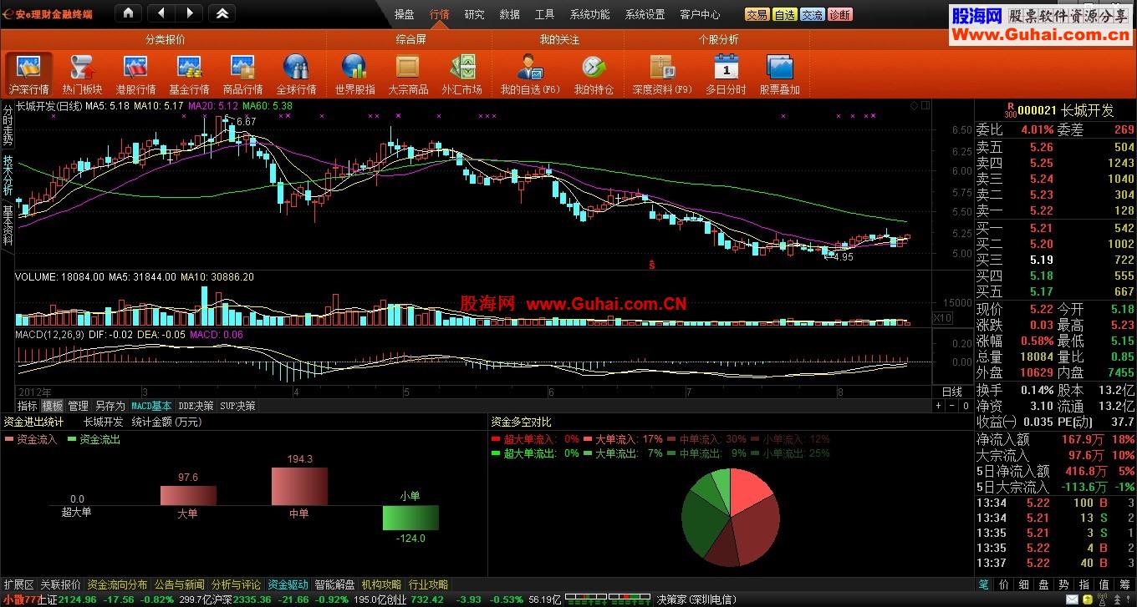
Task: Click the 交易 trade button
Action: tap(757, 14)
